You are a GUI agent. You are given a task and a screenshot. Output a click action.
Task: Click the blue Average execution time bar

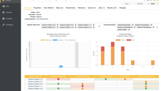[x=61, y=66]
